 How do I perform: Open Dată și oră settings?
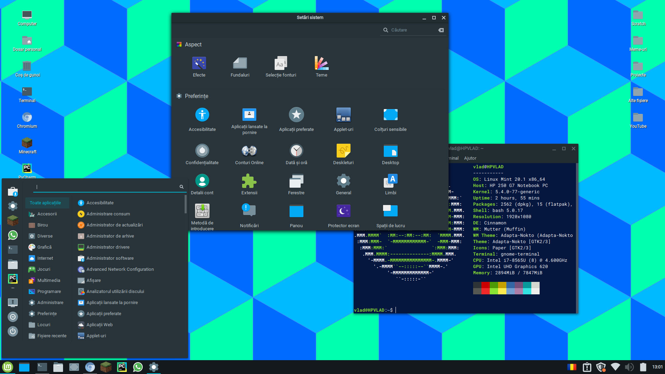[x=296, y=151]
